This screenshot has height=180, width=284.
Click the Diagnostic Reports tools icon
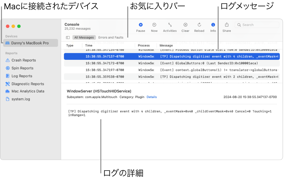[8, 84]
